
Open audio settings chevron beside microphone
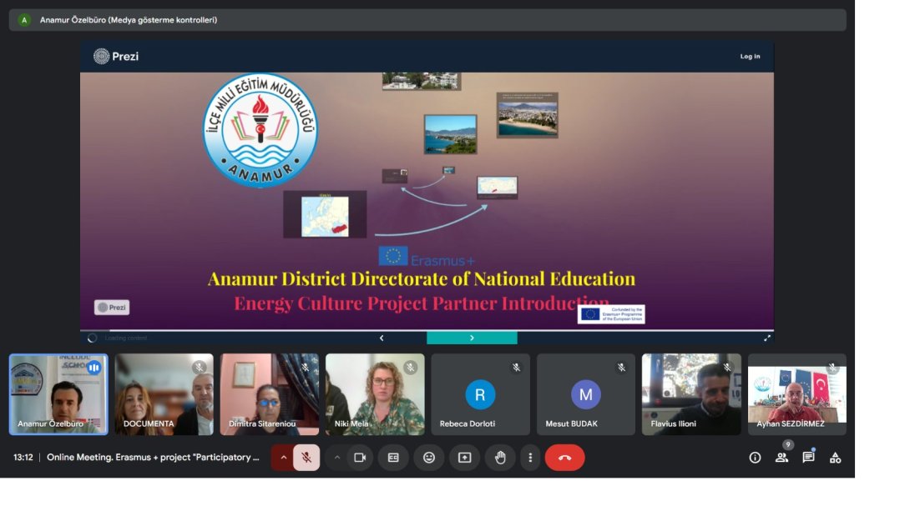pyautogui.click(x=283, y=458)
